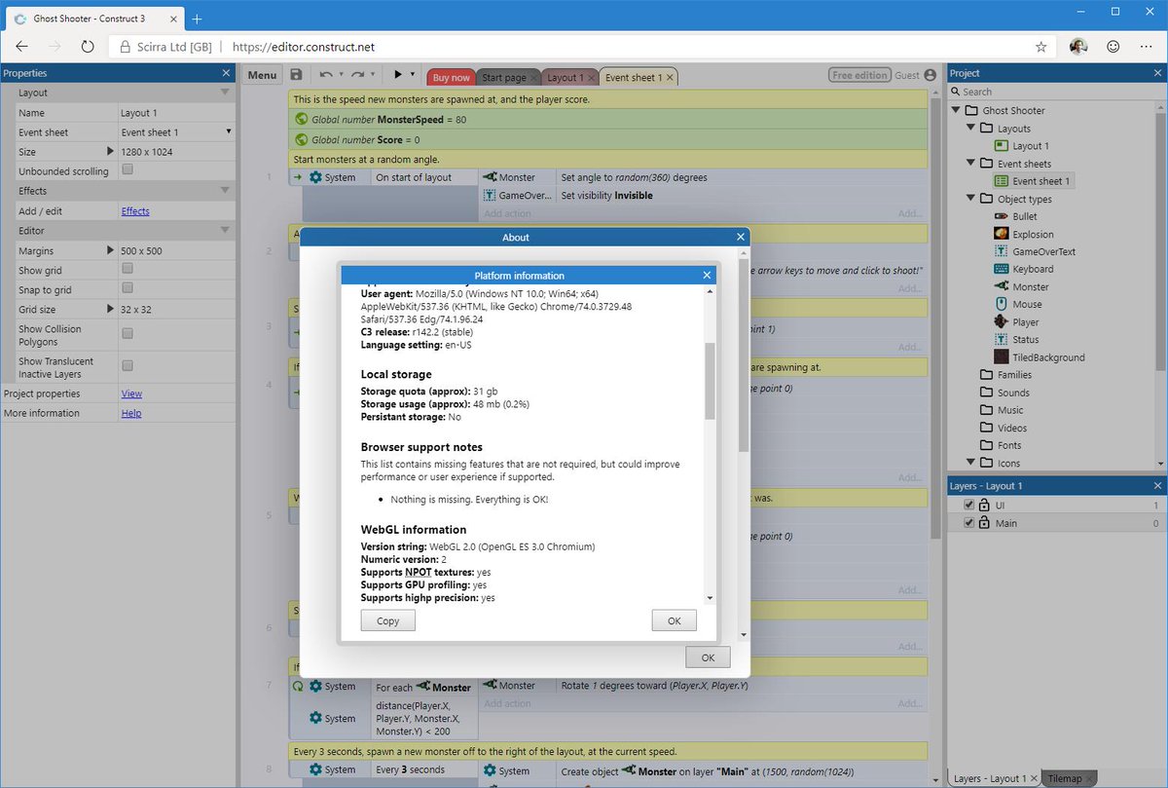The width and height of the screenshot is (1168, 788).
Task: Click the lock icon on Main layer
Action: pyautogui.click(x=984, y=523)
